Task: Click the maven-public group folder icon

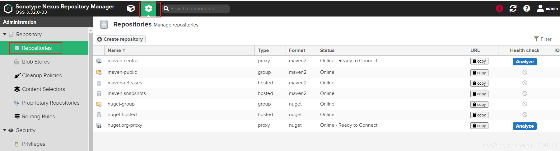Action: (x=99, y=72)
